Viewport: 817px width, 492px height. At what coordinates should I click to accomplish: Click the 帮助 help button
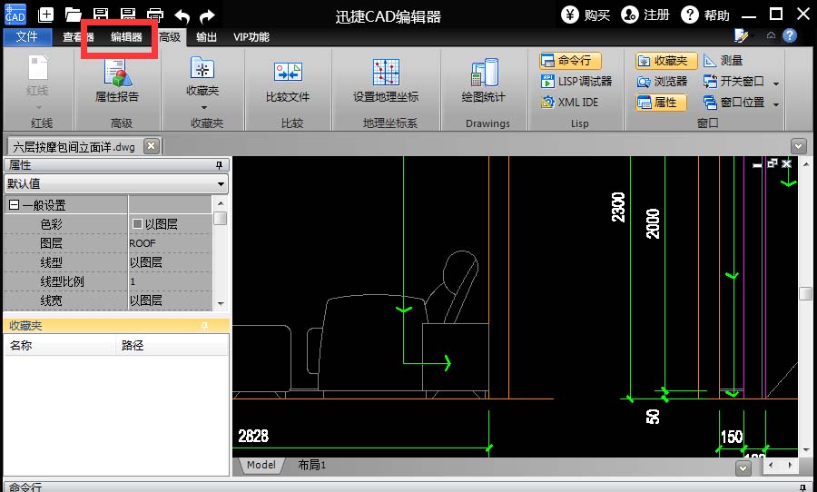(705, 15)
